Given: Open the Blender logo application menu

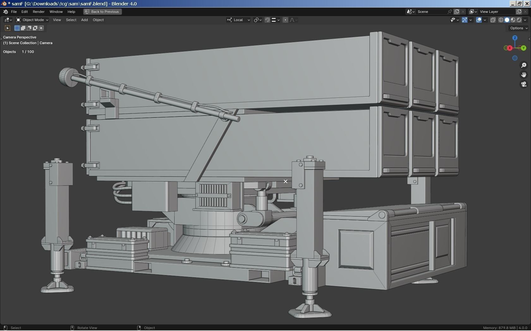Looking at the screenshot, I should click(5, 12).
